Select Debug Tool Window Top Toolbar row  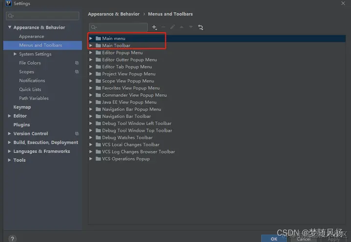(217, 131)
